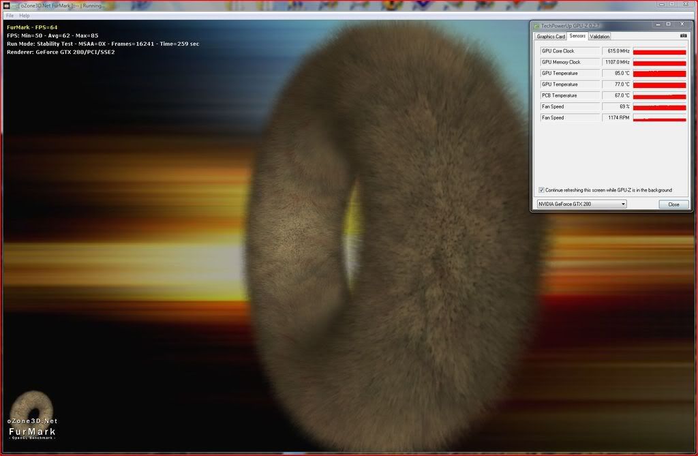Image resolution: width=698 pixels, height=456 pixels.
Task: Click the Renderer GeForce GTX 280 line
Action: (61, 52)
